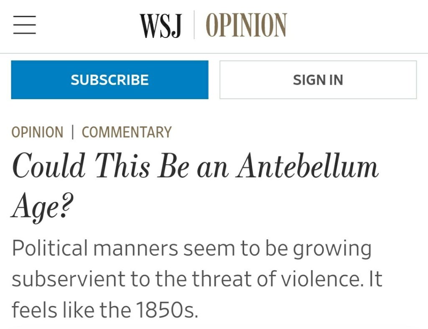The width and height of the screenshot is (428, 329).
Task: Click the WSJ logo
Action: [160, 25]
